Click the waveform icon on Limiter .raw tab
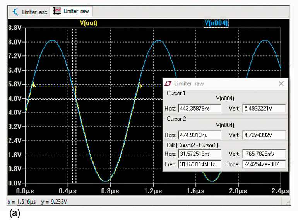The width and height of the screenshot is (298, 221). pyautogui.click(x=57, y=12)
